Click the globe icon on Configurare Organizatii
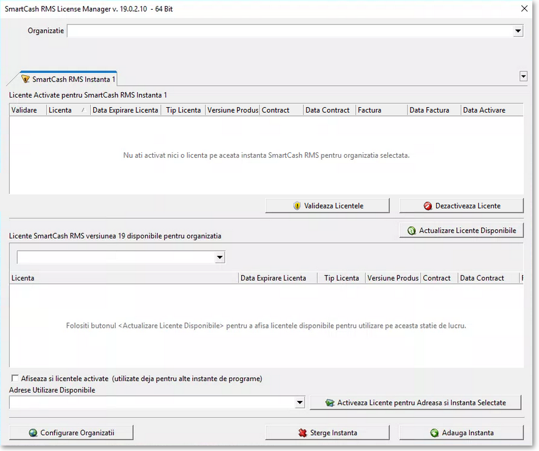This screenshot has width=539, height=451. (x=33, y=433)
